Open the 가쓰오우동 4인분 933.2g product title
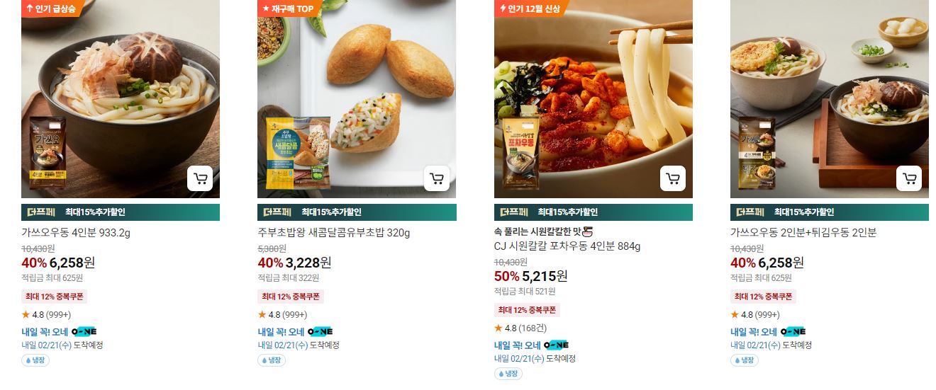The image size is (936, 390). (76, 233)
